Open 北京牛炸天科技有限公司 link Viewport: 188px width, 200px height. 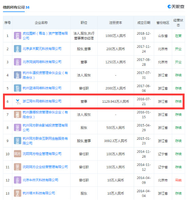pos(40,180)
